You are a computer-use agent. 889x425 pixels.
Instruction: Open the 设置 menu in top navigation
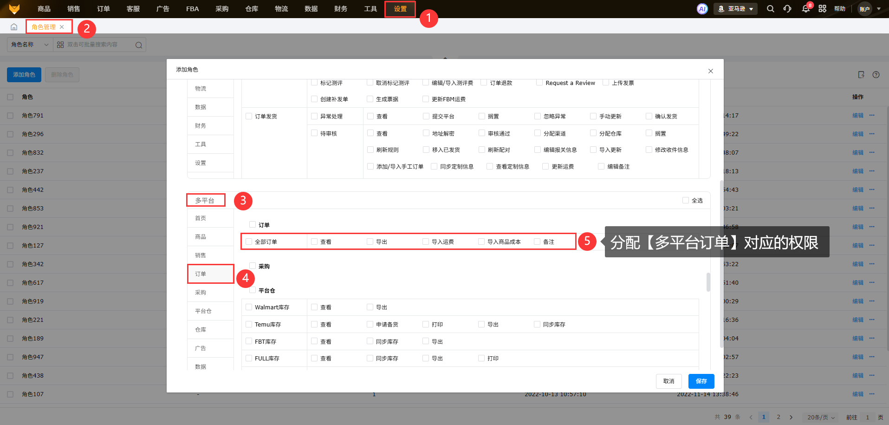click(400, 9)
